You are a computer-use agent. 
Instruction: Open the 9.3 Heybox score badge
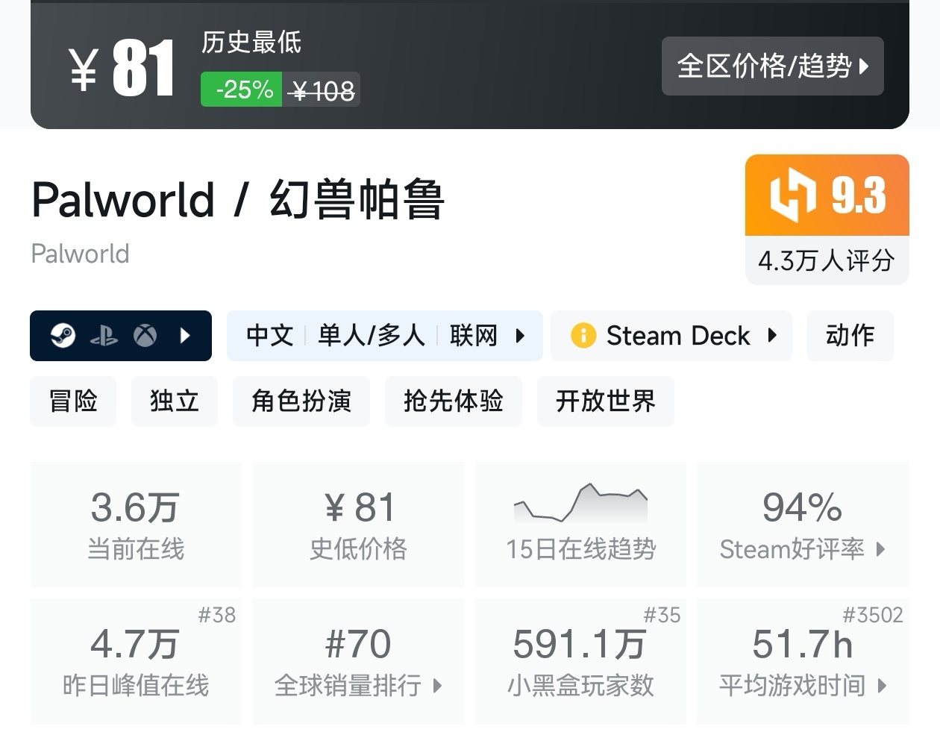pyautogui.click(x=827, y=196)
